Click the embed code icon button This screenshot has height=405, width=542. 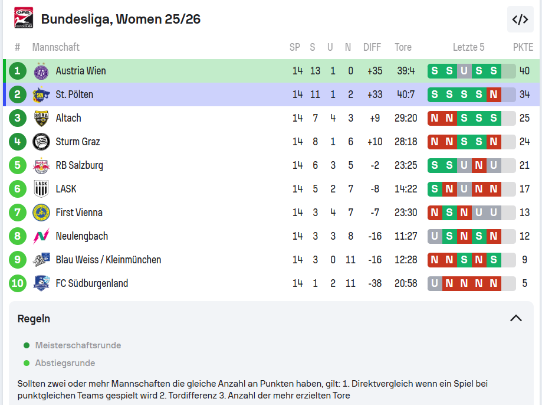pos(520,19)
